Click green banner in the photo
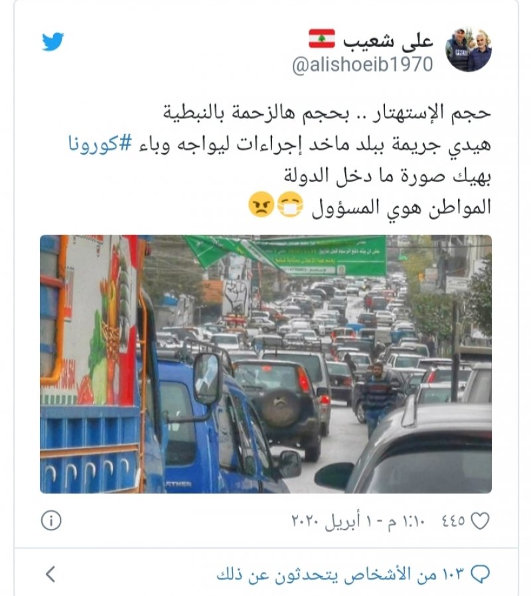 [x=321, y=255]
